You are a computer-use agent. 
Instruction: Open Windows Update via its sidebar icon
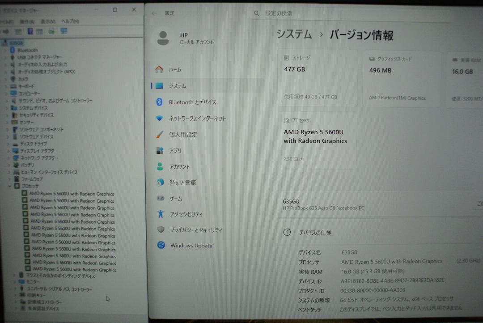tap(161, 245)
